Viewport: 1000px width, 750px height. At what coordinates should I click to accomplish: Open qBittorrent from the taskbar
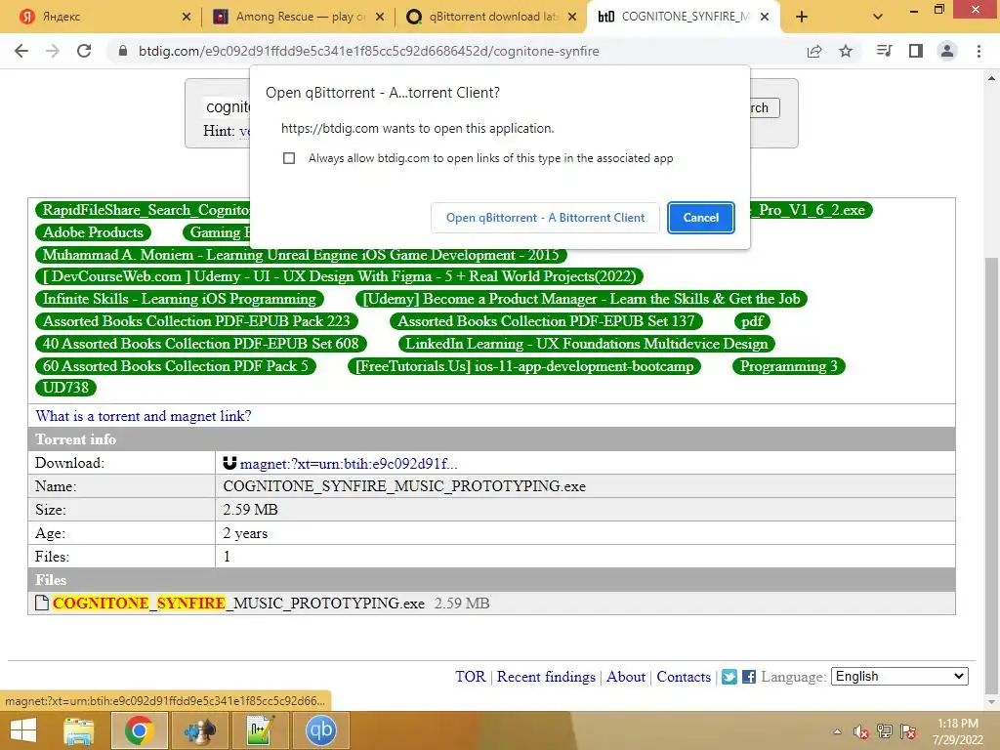pyautogui.click(x=320, y=730)
